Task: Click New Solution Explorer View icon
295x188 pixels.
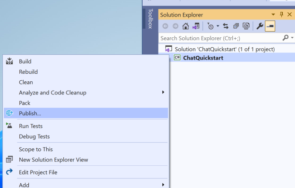Action: (9, 159)
